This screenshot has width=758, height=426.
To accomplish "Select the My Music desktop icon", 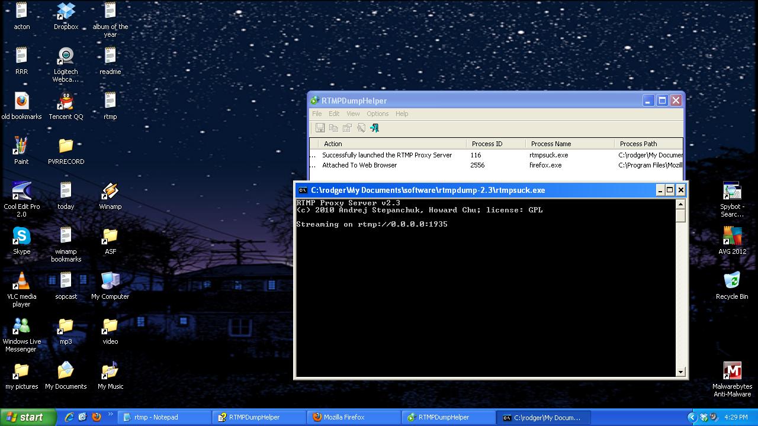I will tap(110, 370).
